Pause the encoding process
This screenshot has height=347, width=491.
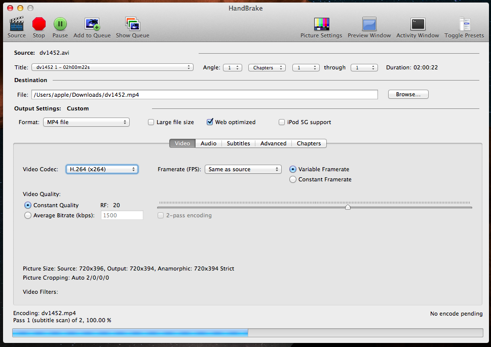coord(60,24)
